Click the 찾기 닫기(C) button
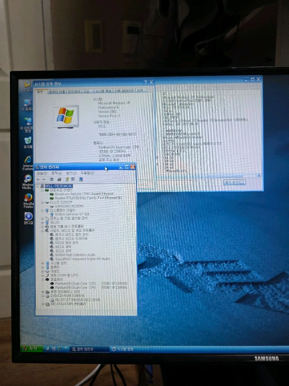 [x=234, y=183]
